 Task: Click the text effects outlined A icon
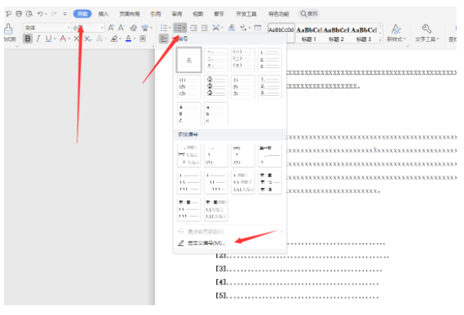point(100,39)
